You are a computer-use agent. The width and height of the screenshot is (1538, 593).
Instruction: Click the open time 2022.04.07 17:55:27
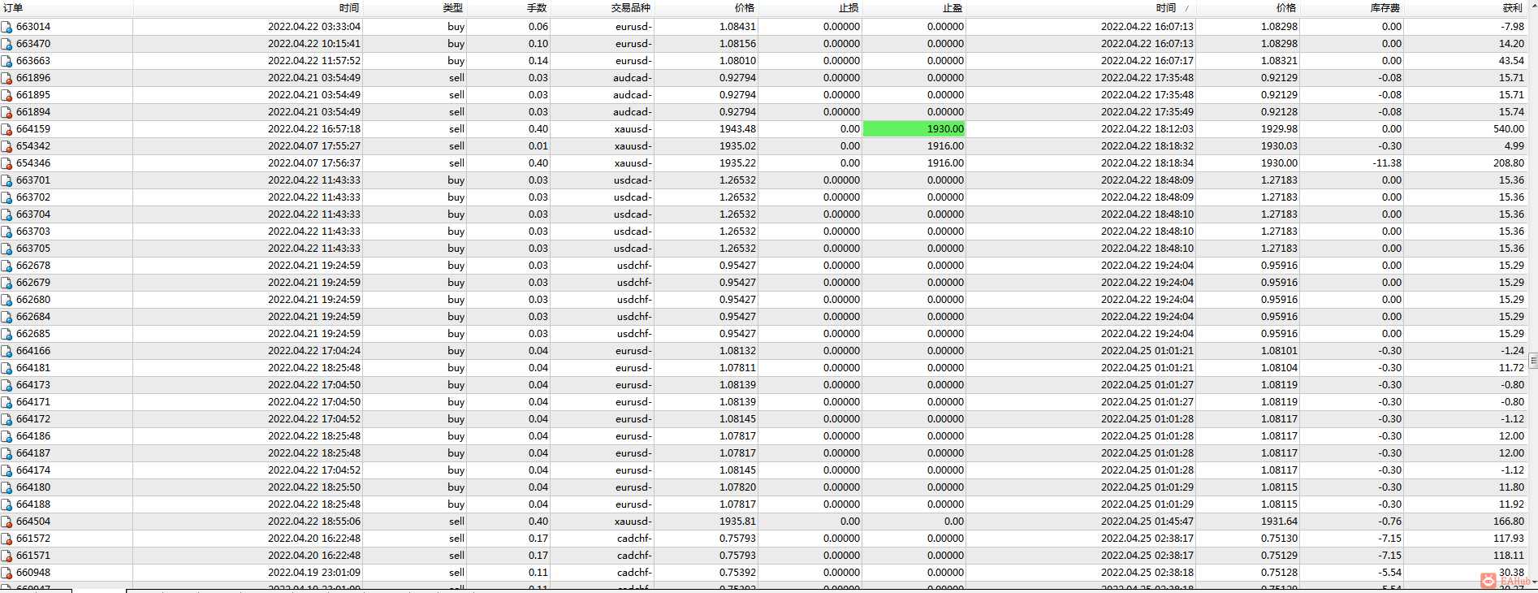tap(314, 146)
